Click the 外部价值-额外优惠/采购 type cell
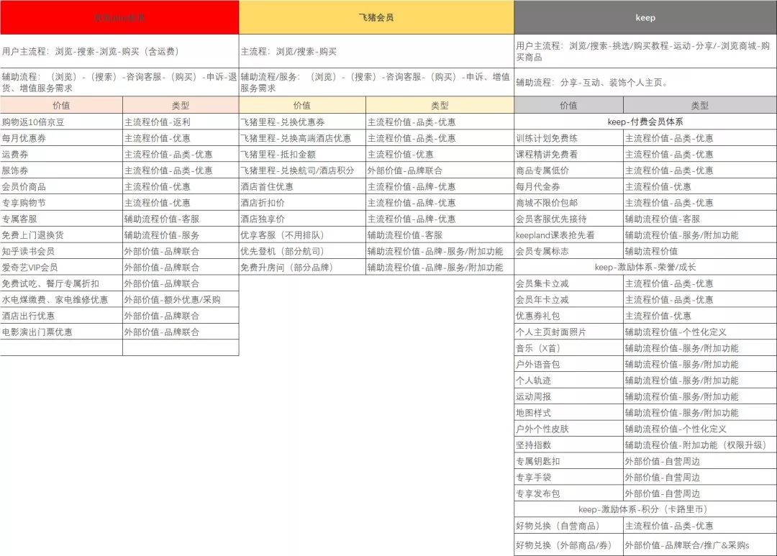 181,300
